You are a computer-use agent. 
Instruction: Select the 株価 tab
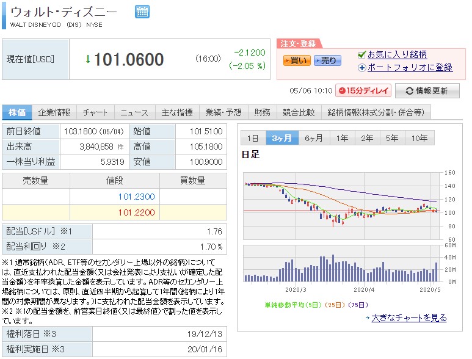click(x=17, y=112)
